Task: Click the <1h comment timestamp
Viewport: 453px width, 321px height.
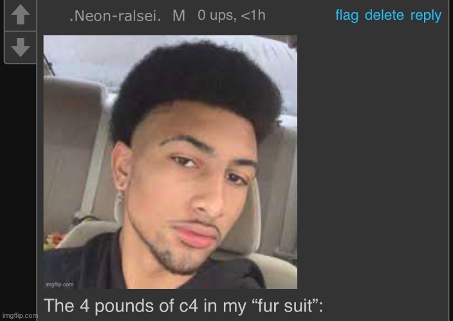Action: pyautogui.click(x=253, y=15)
